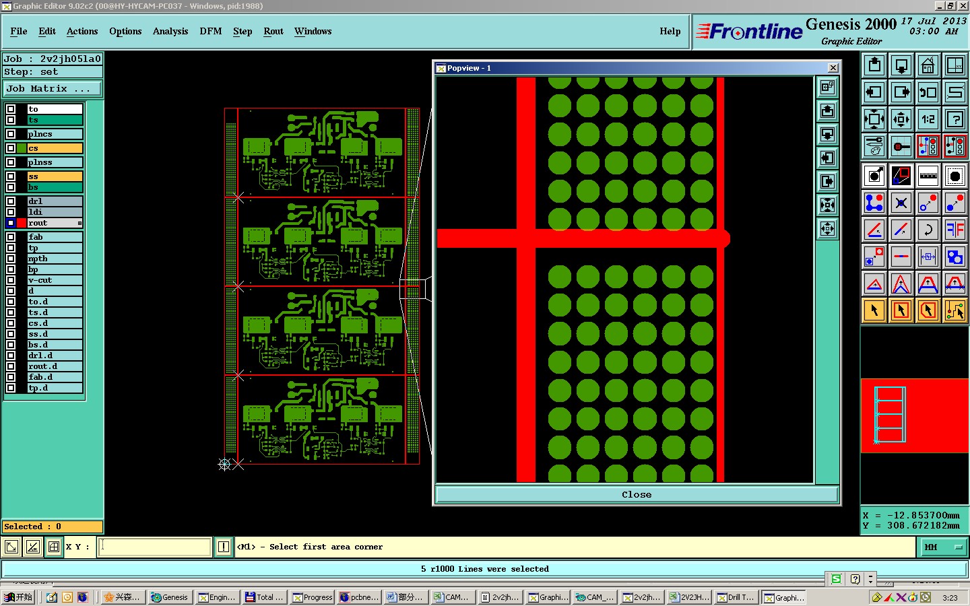Click the Close button in Popview

click(637, 494)
